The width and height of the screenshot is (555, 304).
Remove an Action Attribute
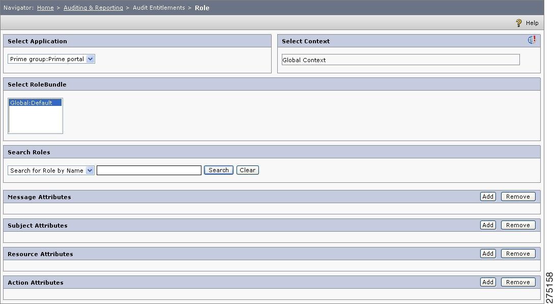point(518,282)
